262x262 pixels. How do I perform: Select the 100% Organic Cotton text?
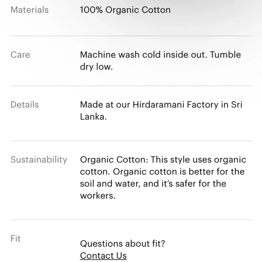point(125,10)
